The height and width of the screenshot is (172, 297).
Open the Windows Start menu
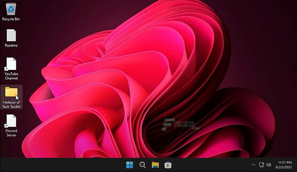130,165
